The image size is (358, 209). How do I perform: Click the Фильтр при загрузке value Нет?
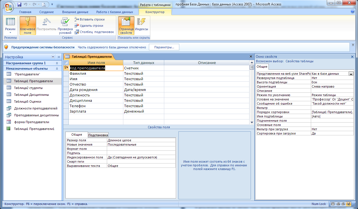(x=332, y=129)
